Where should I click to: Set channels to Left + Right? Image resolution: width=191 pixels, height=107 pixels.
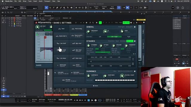point(114,37)
